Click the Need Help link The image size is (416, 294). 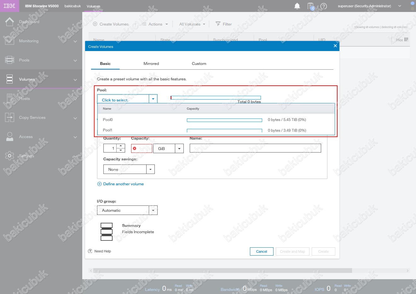click(103, 251)
